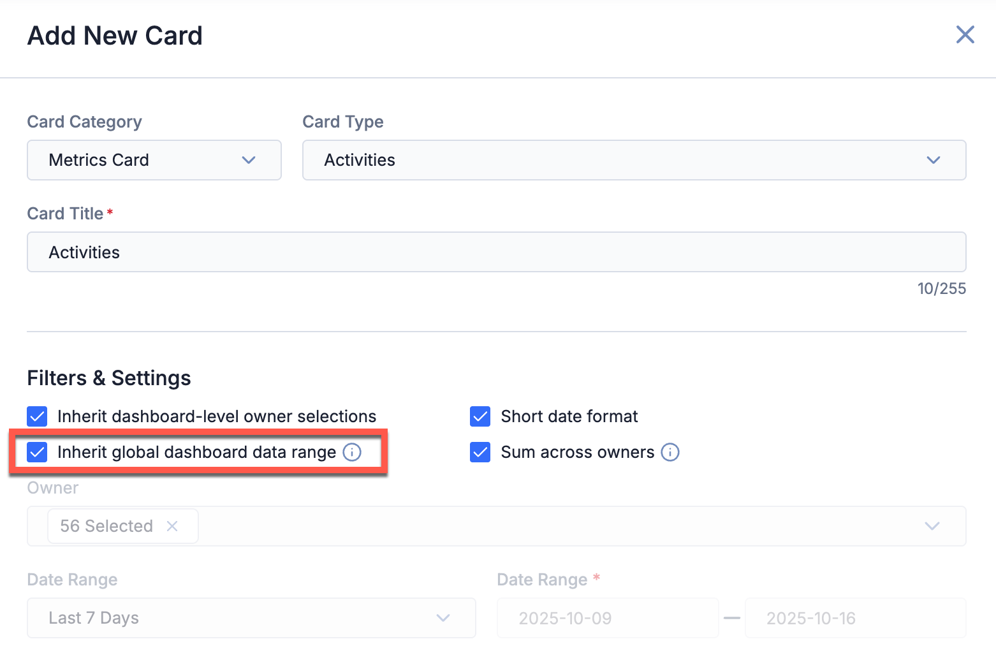The width and height of the screenshot is (996, 653).
Task: Uncheck Inherit dashboard-level owner selections
Action: (36, 416)
